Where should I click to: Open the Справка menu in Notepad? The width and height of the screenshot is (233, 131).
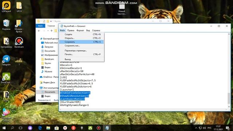pos(96,30)
